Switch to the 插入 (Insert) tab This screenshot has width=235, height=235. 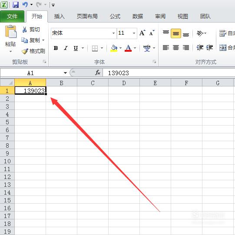pos(60,16)
